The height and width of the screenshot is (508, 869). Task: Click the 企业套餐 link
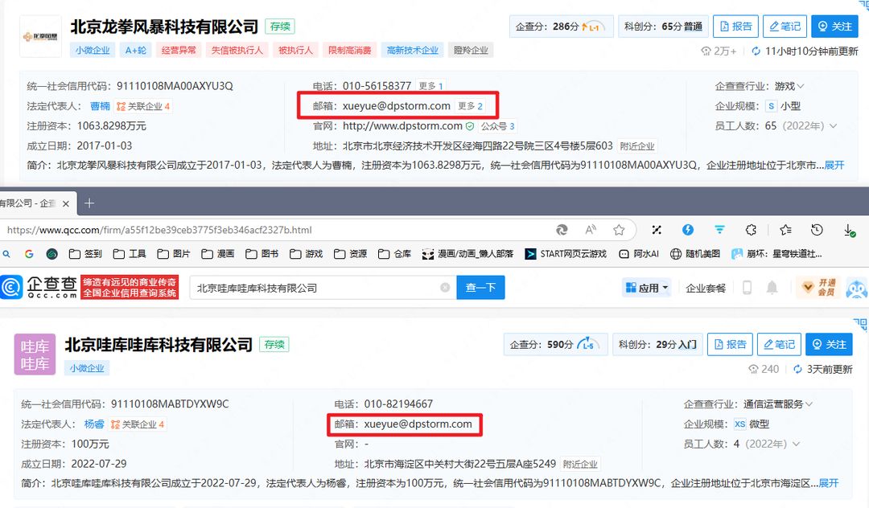point(706,288)
